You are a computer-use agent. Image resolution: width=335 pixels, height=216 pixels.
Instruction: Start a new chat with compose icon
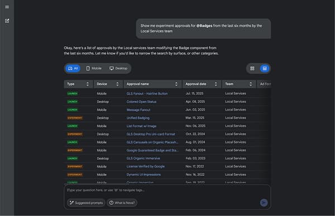coord(7,21)
